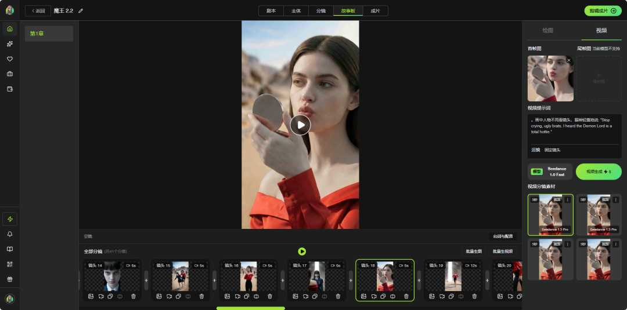The height and width of the screenshot is (310, 627).
Task: Delete 镜头 14 with its trash icon
Action: (134, 296)
